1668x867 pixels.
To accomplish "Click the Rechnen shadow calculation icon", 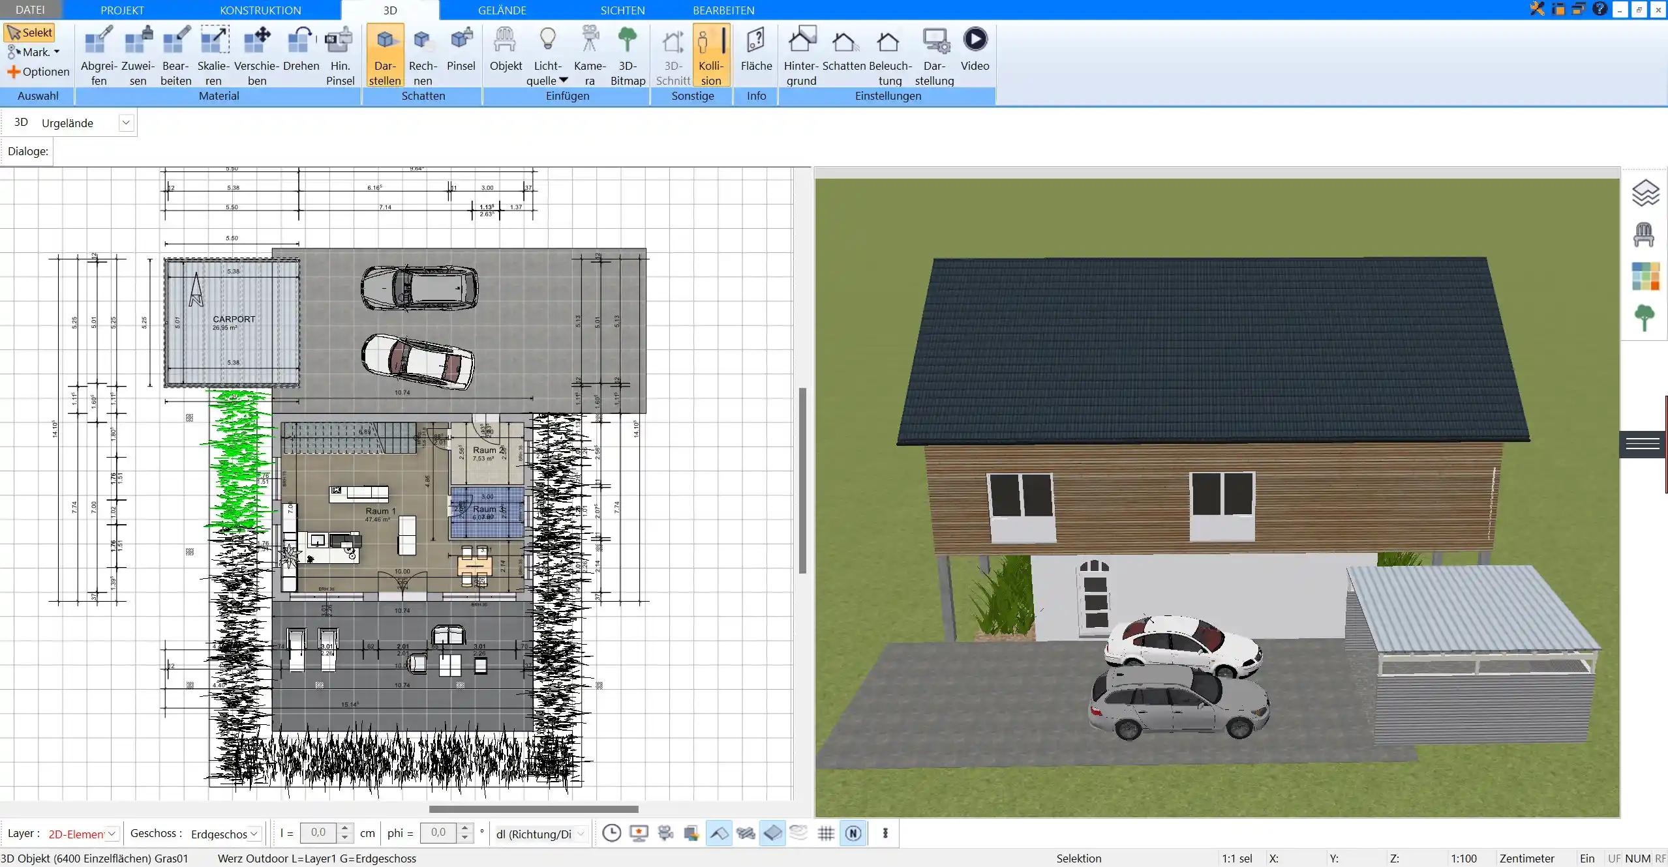I will point(423,55).
